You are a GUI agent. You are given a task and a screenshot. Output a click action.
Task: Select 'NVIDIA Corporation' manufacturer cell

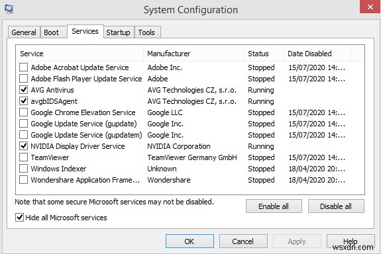179,146
